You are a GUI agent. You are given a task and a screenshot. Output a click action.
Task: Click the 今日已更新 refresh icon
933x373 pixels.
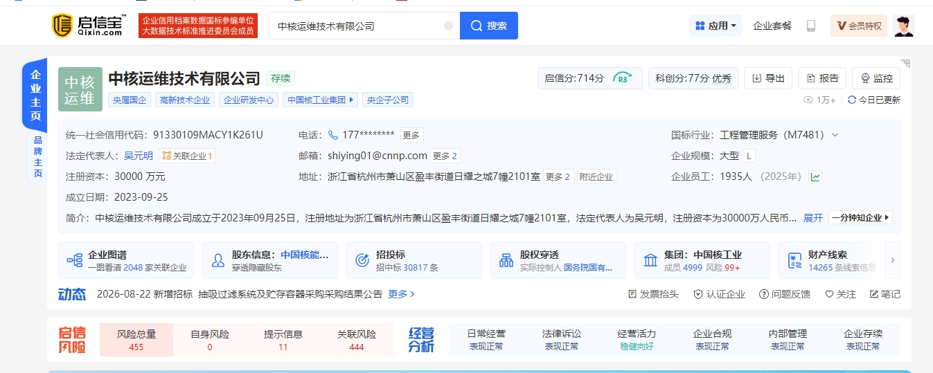tap(852, 100)
